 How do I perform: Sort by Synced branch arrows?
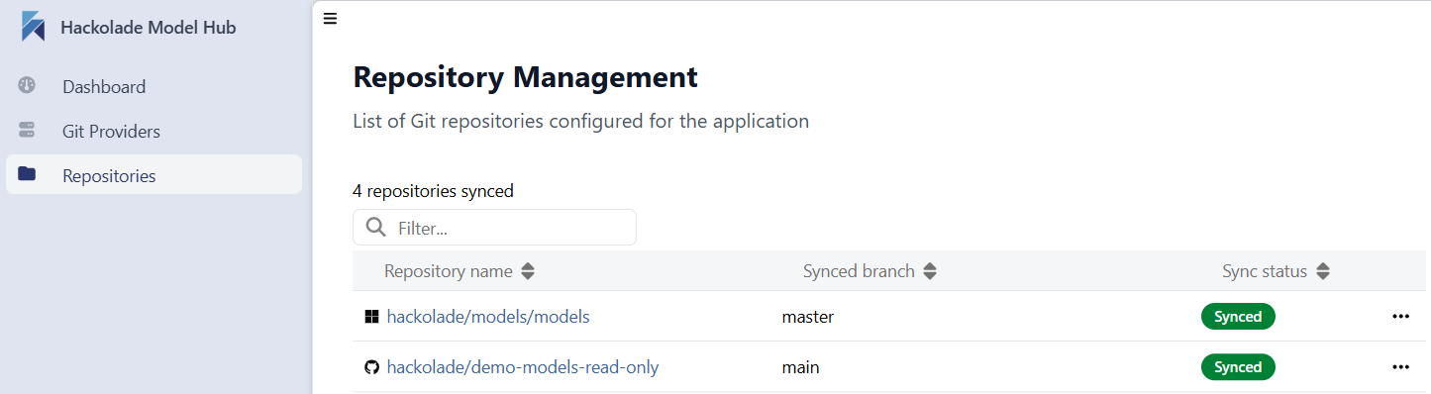coord(929,271)
